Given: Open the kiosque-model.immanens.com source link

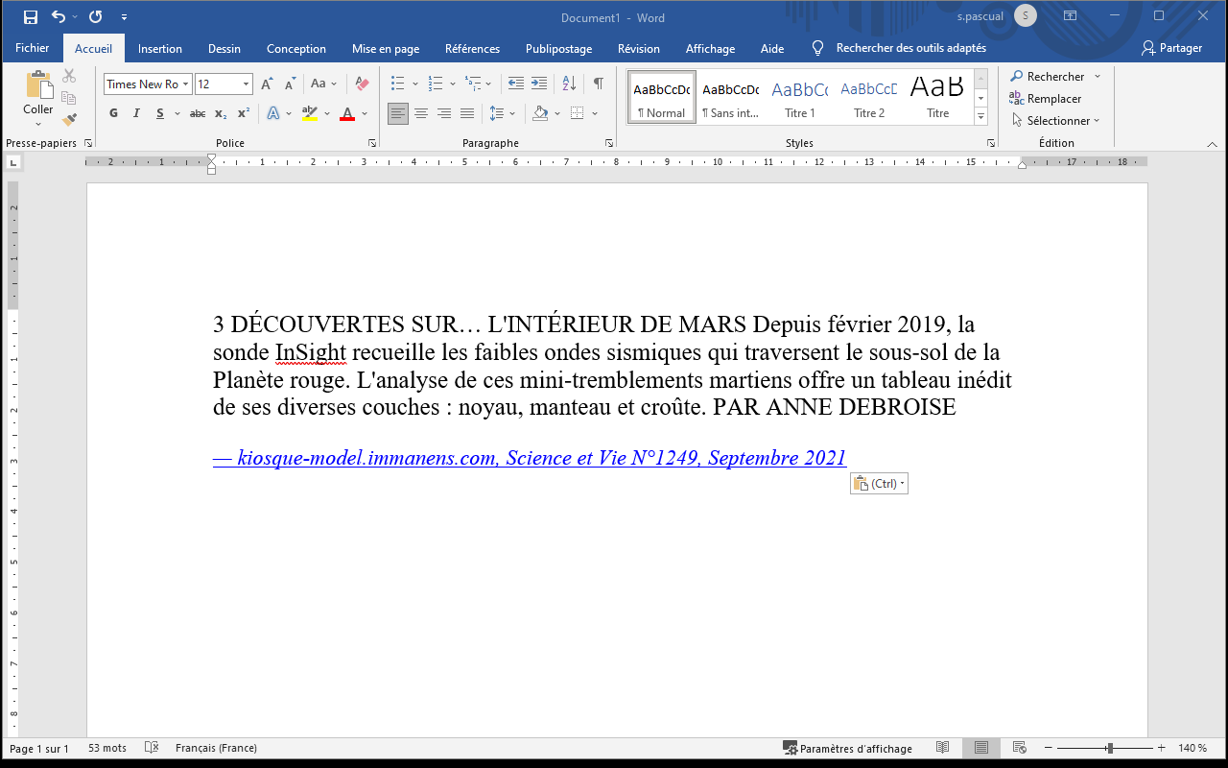Looking at the screenshot, I should 530,458.
